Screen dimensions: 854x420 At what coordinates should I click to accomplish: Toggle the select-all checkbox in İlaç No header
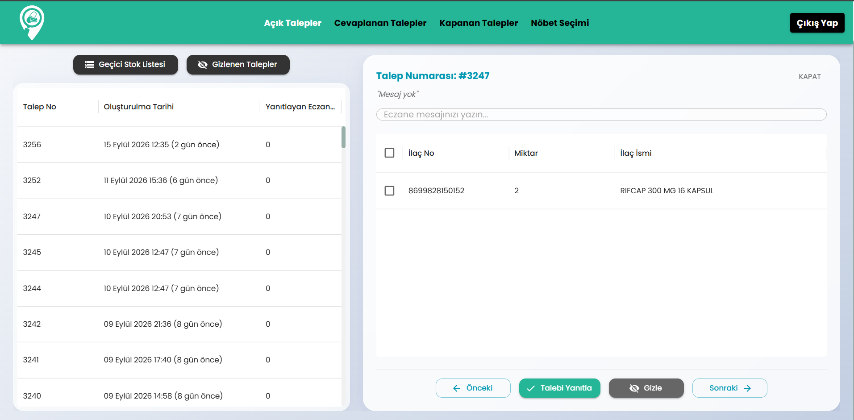pos(389,153)
